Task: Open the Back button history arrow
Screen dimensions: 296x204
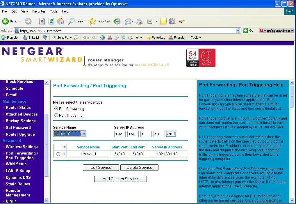Action: pos(20,21)
